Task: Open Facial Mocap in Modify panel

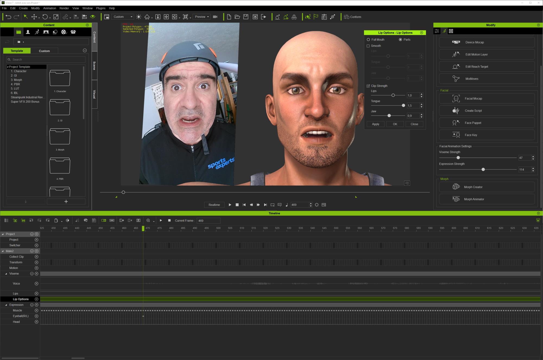Action: tap(487, 98)
